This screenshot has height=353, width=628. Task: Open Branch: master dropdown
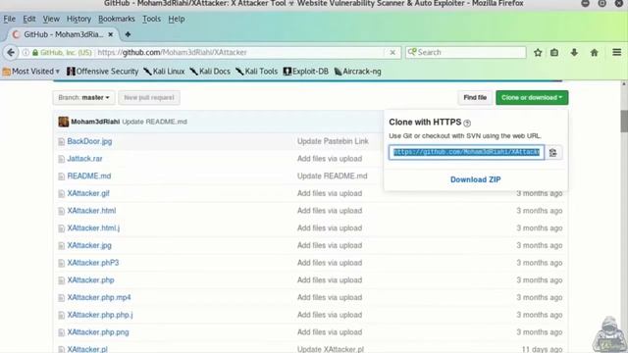[83, 98]
